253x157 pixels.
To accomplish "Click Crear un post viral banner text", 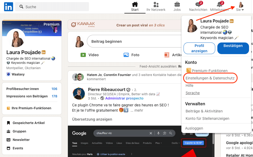I will (x=140, y=25).
